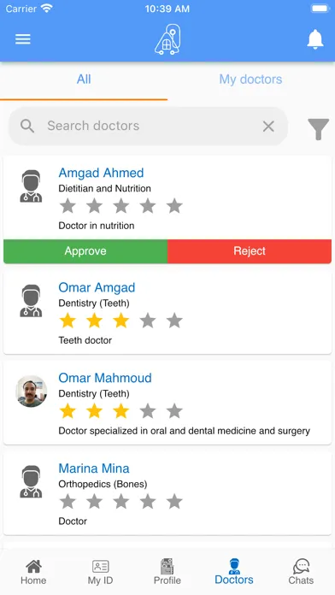Switch to My doctors tab

point(250,80)
